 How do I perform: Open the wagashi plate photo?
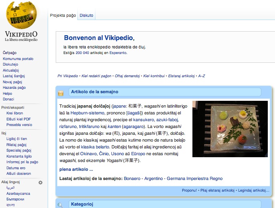[x=230, y=129]
